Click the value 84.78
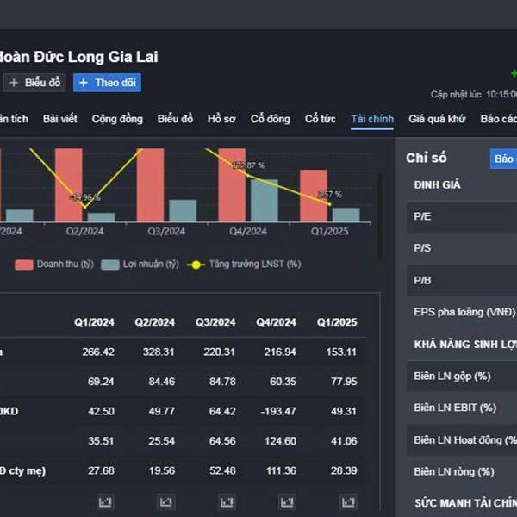Viewport: 517px width, 517px height. point(222,382)
